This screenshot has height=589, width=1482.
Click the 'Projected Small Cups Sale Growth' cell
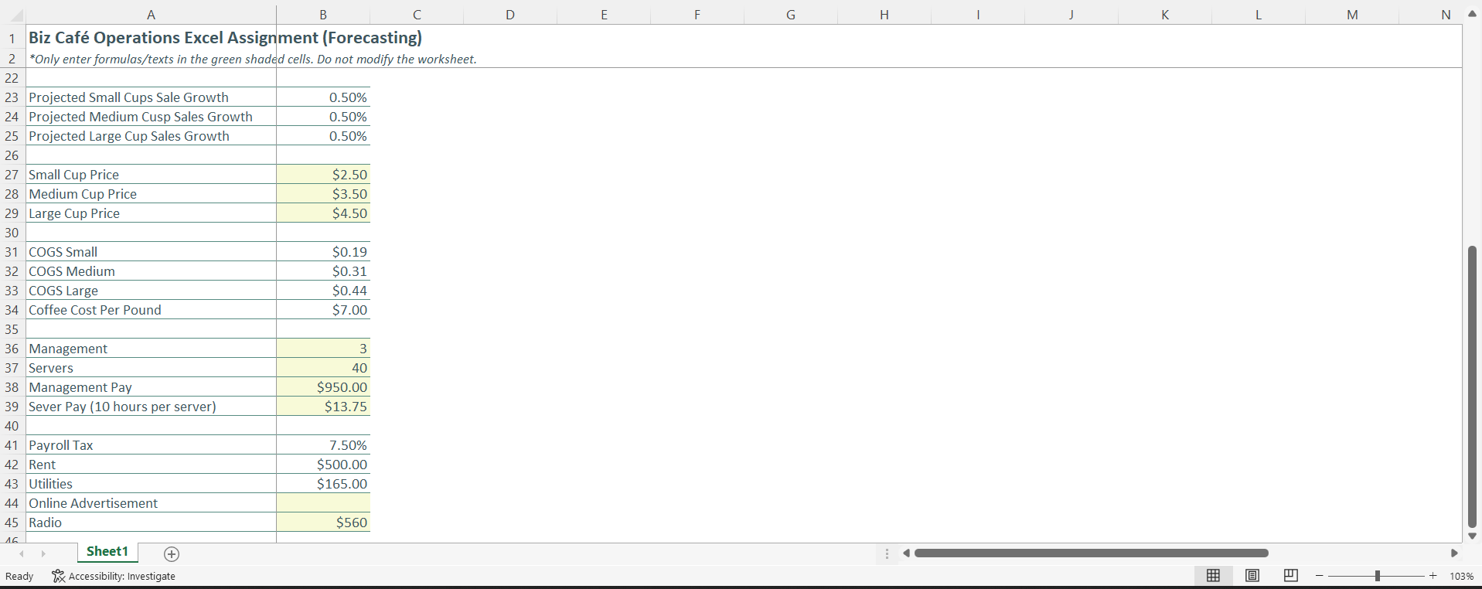(x=151, y=97)
